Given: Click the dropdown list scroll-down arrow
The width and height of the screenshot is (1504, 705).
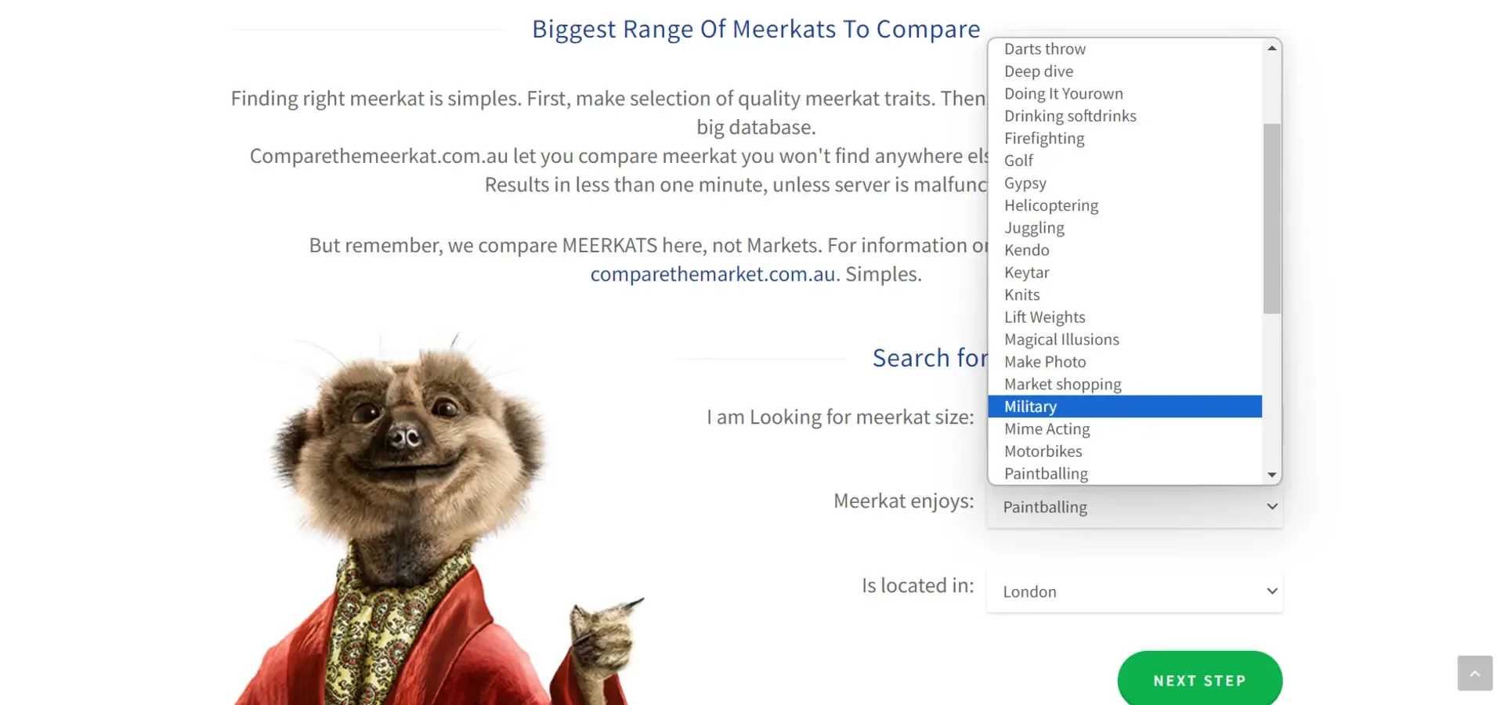Looking at the screenshot, I should (1272, 475).
